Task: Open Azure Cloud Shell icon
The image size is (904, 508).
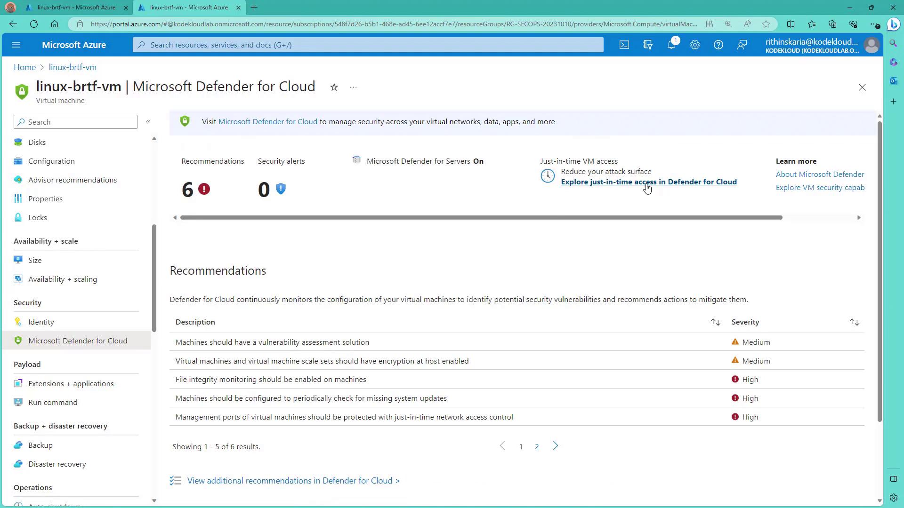Action: coord(624,45)
